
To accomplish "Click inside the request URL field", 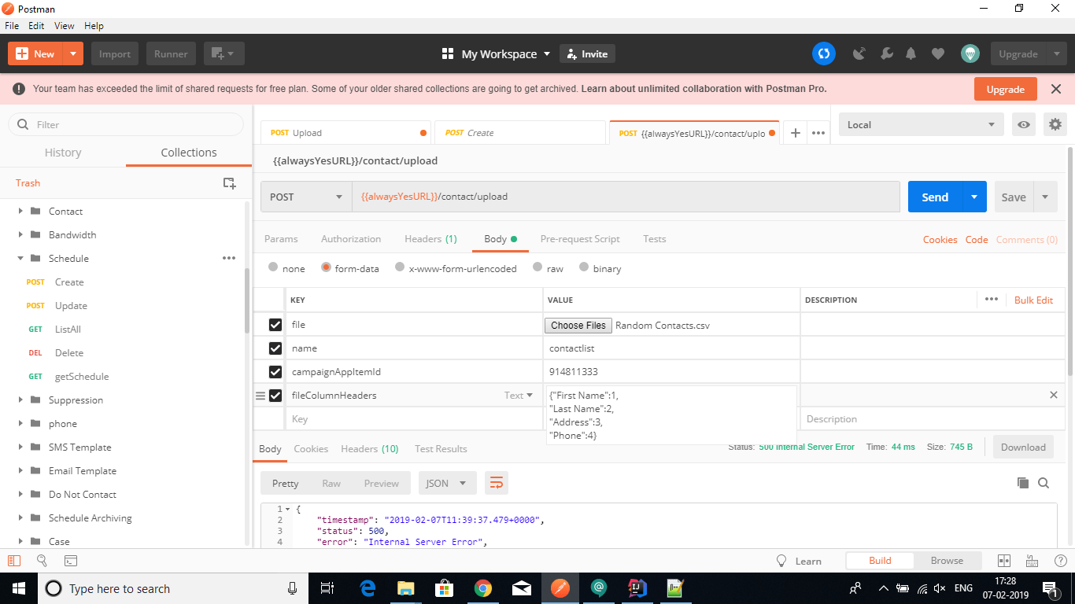I will [626, 197].
